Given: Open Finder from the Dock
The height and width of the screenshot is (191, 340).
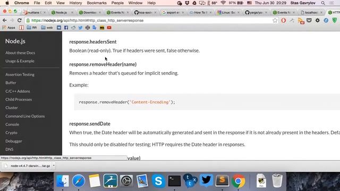Looking at the screenshot, I should coord(63,181).
